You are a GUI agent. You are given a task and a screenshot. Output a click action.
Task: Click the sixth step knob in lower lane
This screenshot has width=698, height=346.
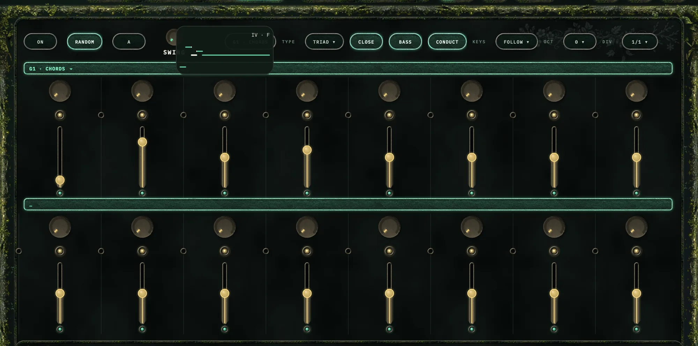click(x=472, y=227)
